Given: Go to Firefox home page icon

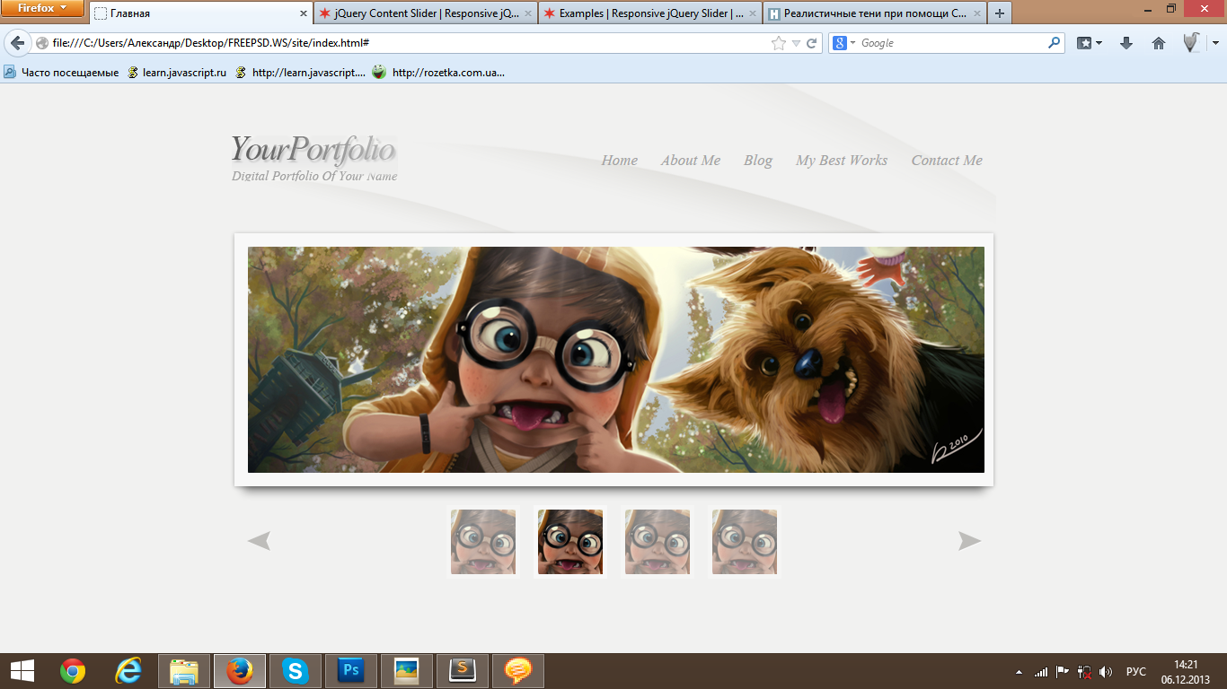Looking at the screenshot, I should click(1159, 43).
